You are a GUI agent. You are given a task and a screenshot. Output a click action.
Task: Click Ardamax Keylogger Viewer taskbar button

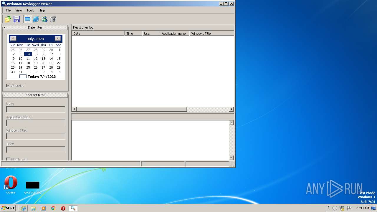73,208
